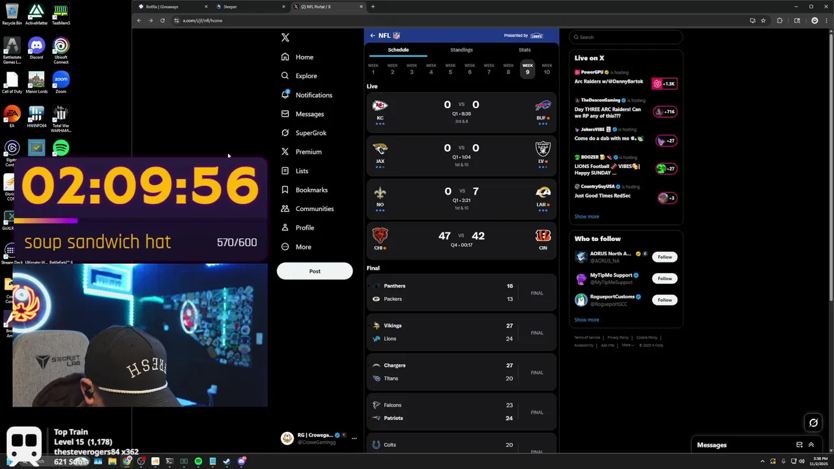The image size is (834, 469).
Task: Click the X search field
Action: [626, 37]
